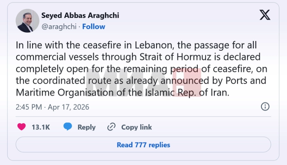
Task: Follow the @araghchi account
Action: tap(94, 26)
